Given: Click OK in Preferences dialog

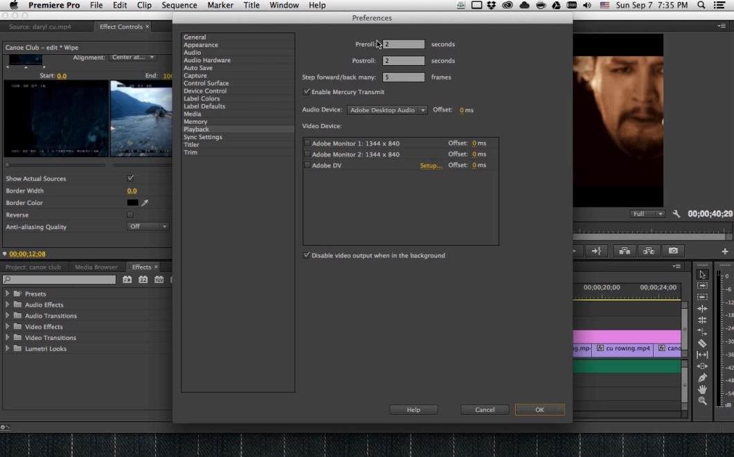Looking at the screenshot, I should [x=539, y=410].
